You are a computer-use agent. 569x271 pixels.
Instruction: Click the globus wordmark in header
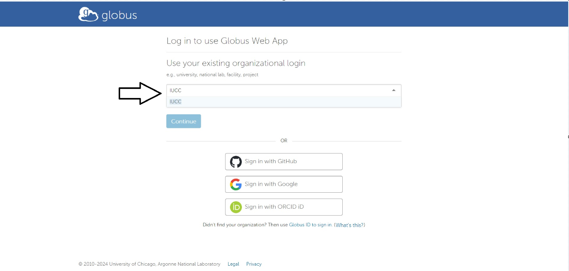pos(119,16)
